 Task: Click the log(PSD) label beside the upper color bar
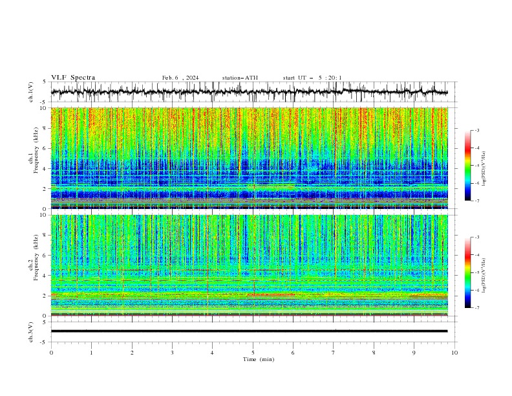pyautogui.click(x=484, y=169)
